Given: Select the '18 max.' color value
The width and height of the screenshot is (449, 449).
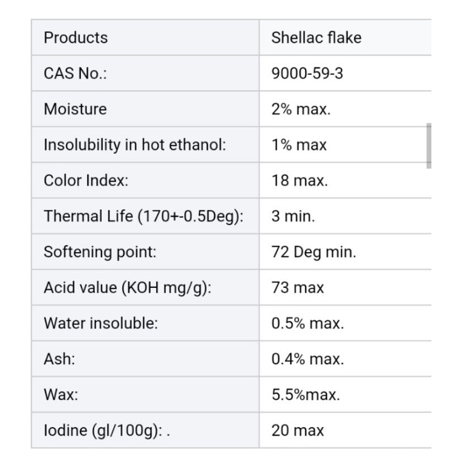Looking at the screenshot, I should pyautogui.click(x=300, y=181).
